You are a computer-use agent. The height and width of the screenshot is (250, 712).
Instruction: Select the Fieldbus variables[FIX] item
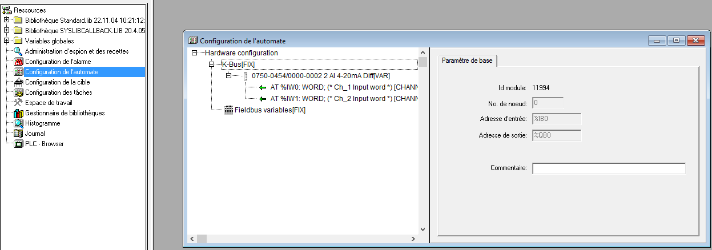coord(269,110)
